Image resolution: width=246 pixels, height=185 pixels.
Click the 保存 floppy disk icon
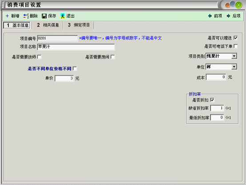pos(44,16)
